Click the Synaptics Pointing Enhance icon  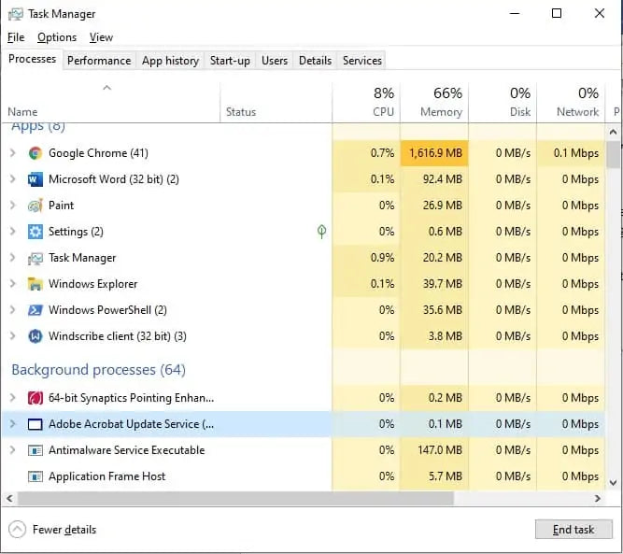coord(35,398)
